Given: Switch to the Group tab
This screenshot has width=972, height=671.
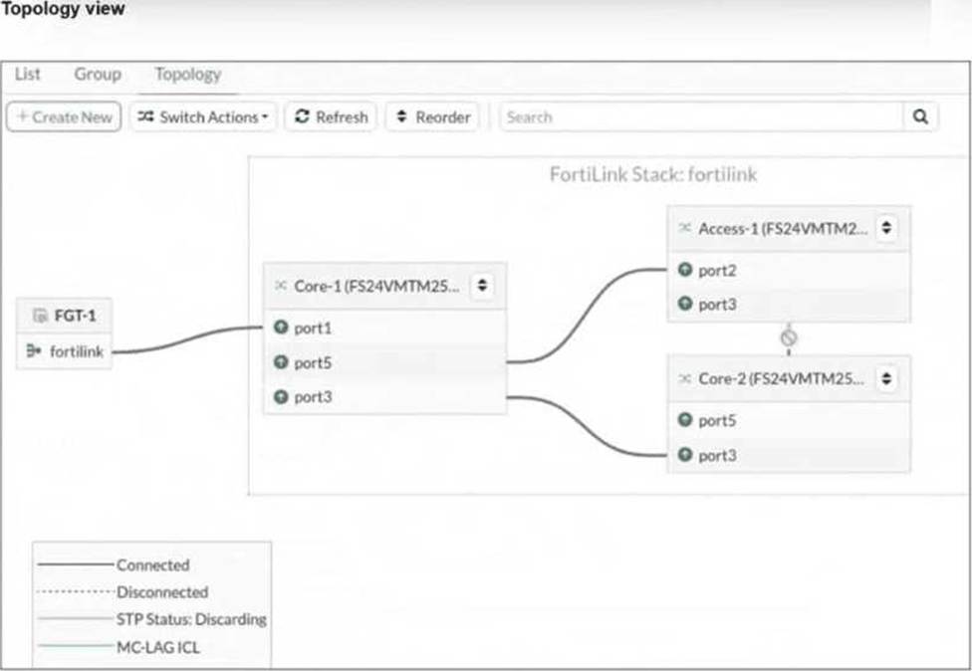Looking at the screenshot, I should point(97,74).
